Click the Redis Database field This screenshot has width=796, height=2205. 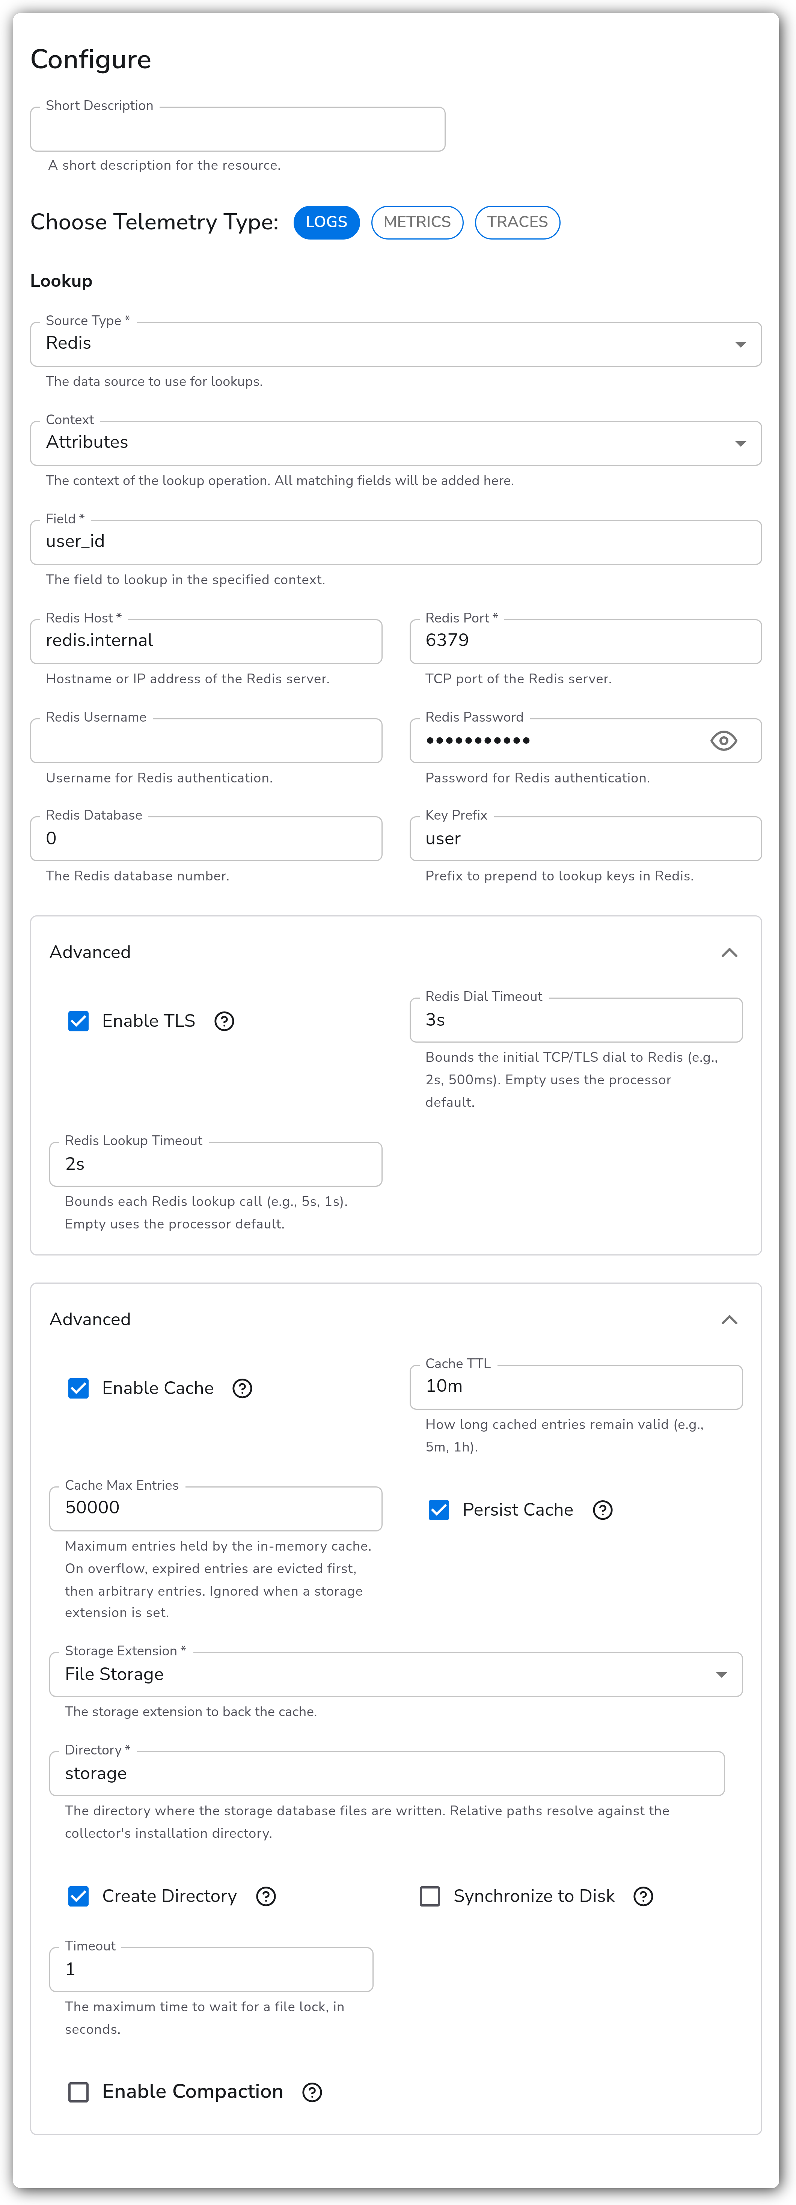[x=206, y=839]
